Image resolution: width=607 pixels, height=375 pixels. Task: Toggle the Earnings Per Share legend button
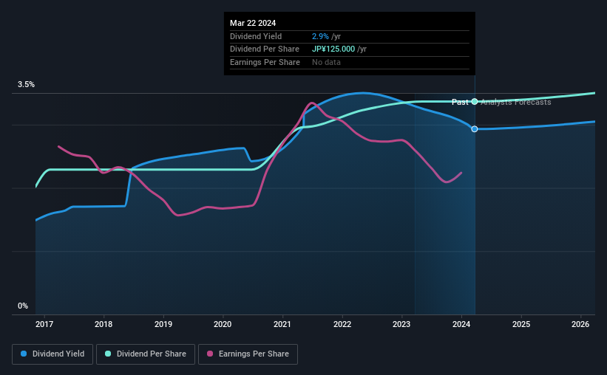click(x=248, y=354)
